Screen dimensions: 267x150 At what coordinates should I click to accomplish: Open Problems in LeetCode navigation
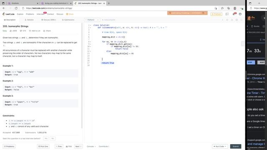point(30,14)
